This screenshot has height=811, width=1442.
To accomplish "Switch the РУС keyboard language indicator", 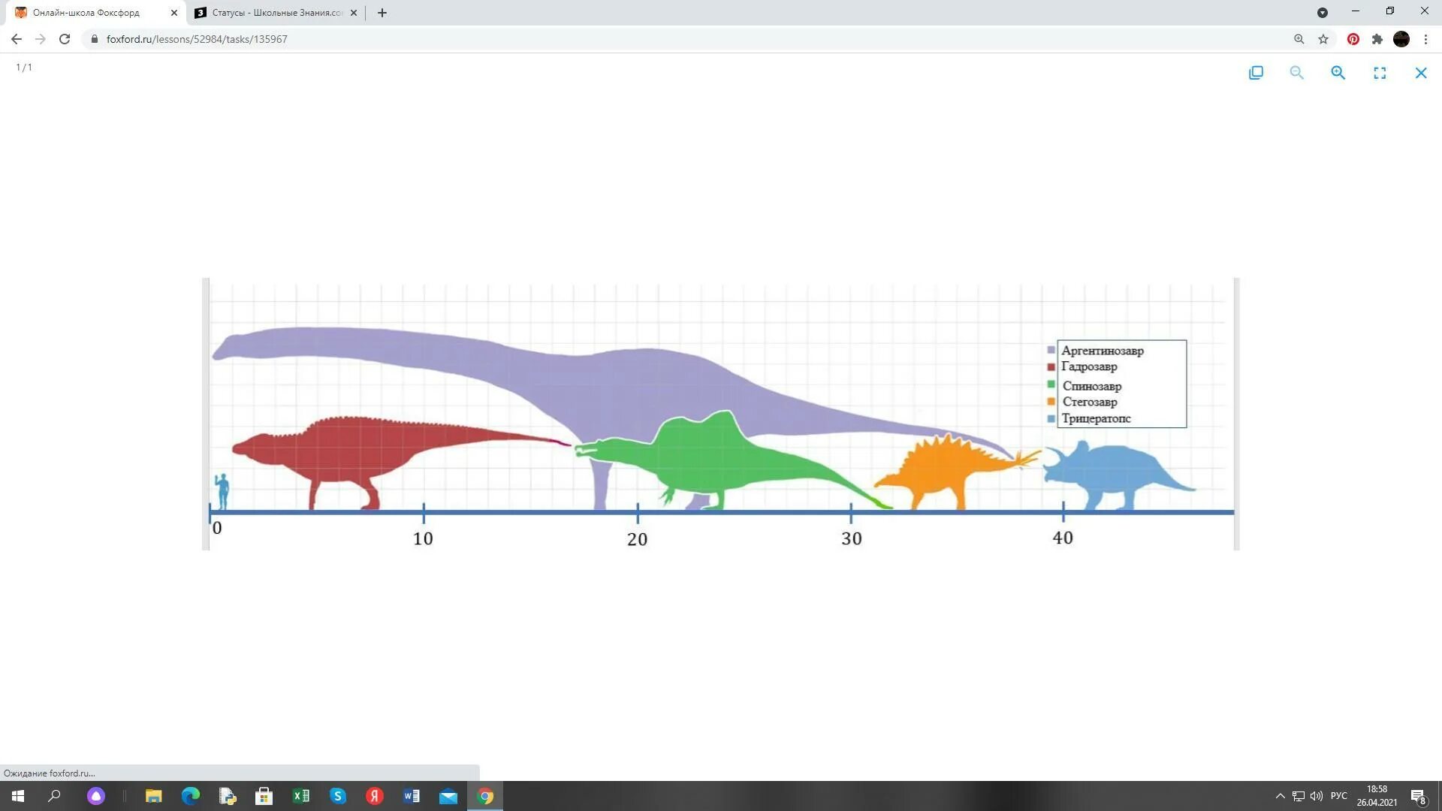I will (1338, 796).
